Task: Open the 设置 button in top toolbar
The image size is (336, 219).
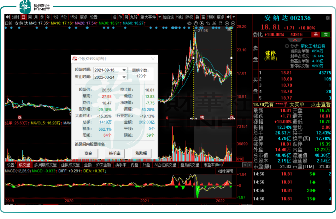Action: point(94,17)
